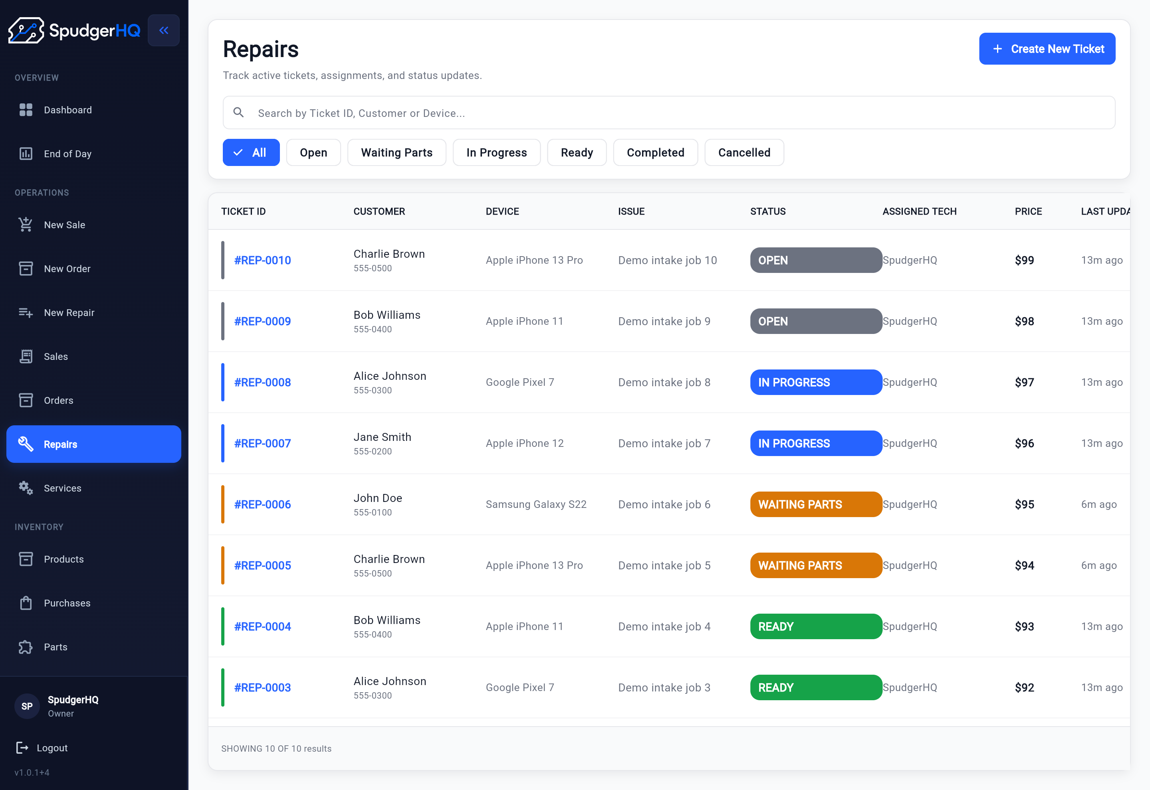Open ticket #REP-0010

click(262, 261)
